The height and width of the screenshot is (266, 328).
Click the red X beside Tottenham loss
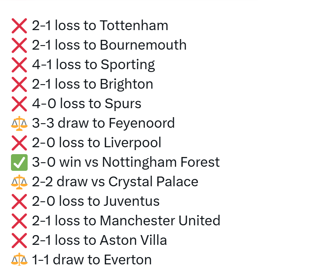19,26
